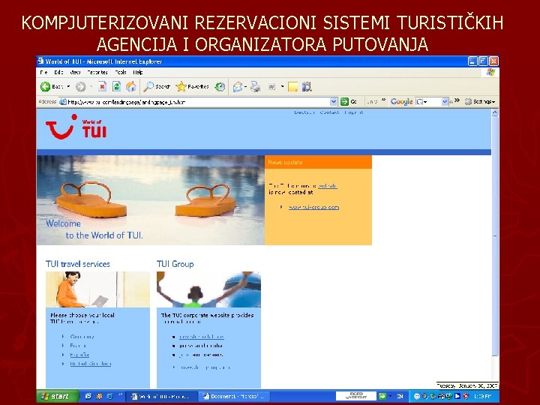
Task: Click the TUI travel services photo
Action: coord(97,289)
